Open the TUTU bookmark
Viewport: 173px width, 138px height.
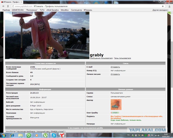click(42, 10)
